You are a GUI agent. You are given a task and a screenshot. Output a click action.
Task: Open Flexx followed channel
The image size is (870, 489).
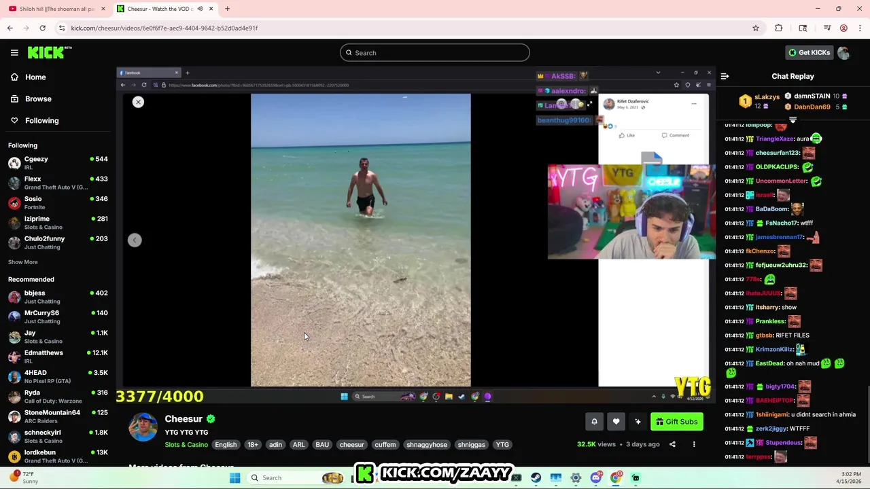58,183
